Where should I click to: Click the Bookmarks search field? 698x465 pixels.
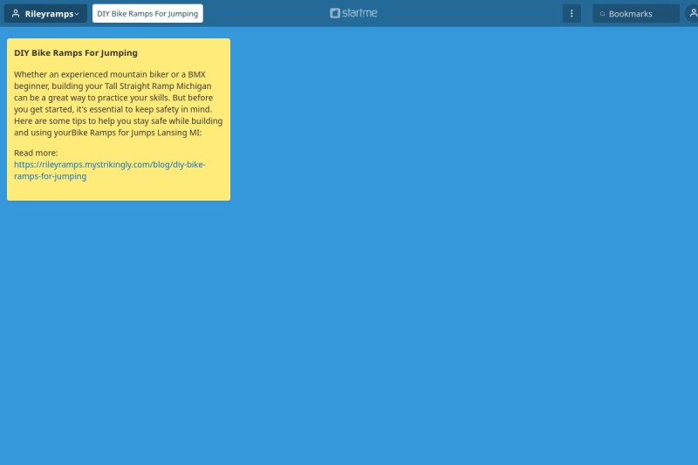(636, 14)
